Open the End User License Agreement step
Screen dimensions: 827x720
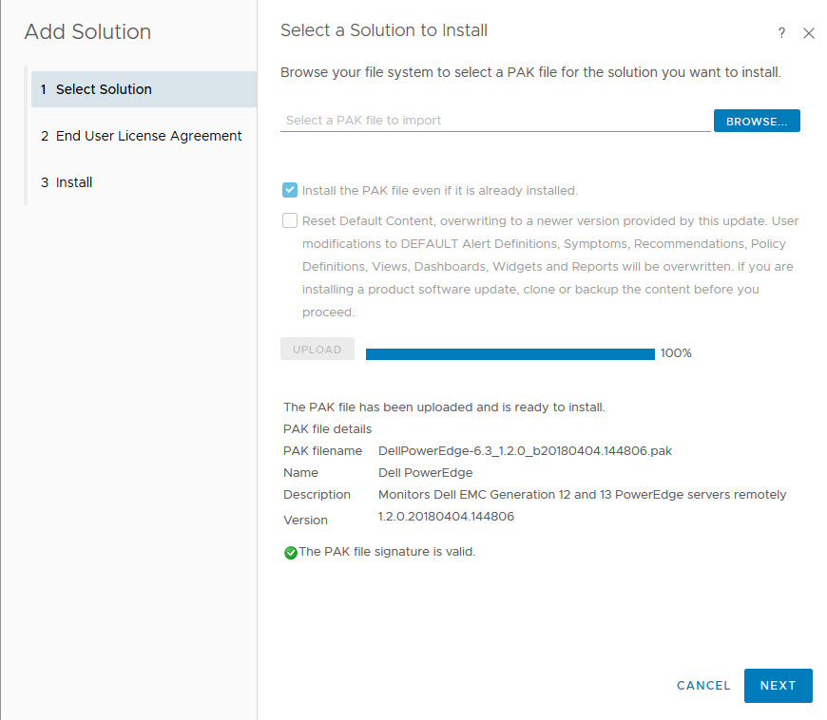pos(148,136)
